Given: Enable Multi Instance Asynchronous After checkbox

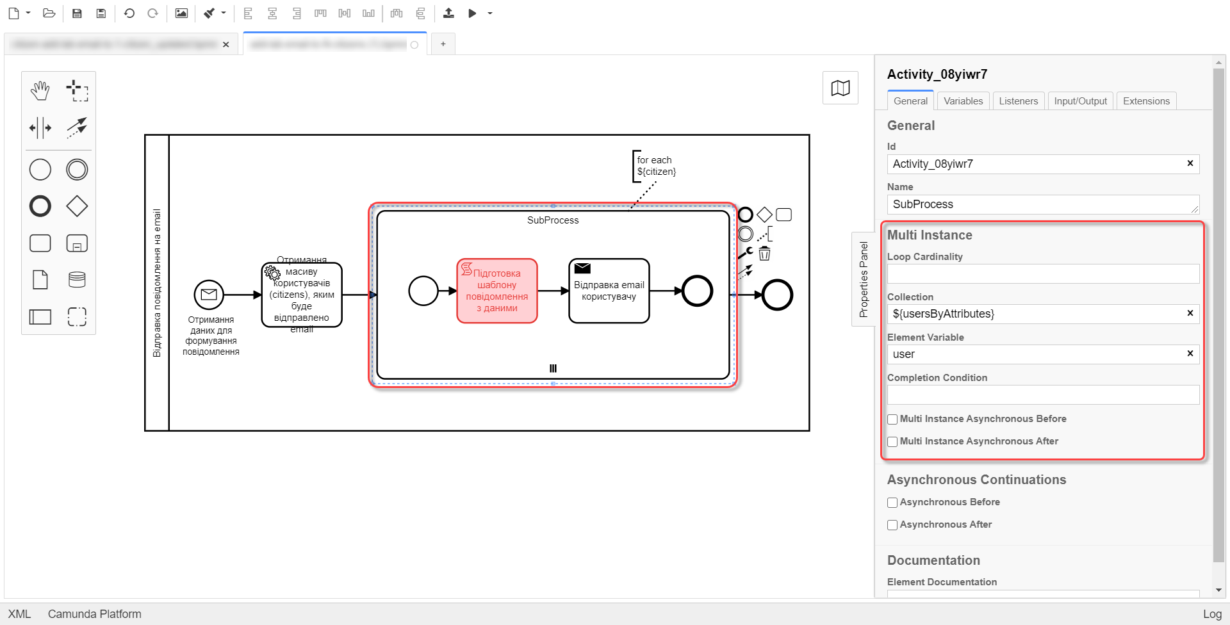Looking at the screenshot, I should (x=892, y=442).
